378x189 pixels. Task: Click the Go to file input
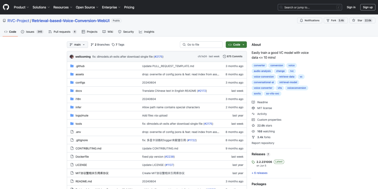point(201,45)
